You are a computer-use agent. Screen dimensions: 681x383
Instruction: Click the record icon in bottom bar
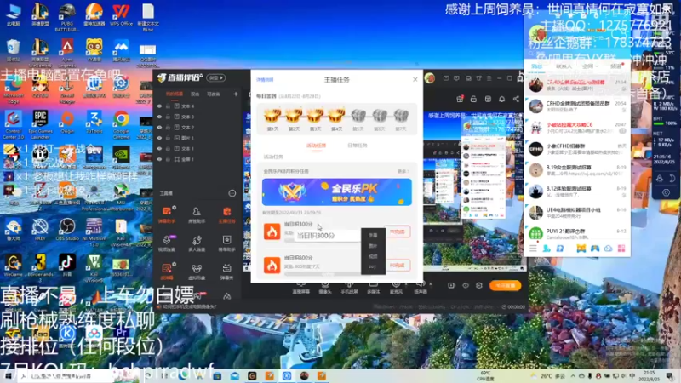[x=452, y=286]
